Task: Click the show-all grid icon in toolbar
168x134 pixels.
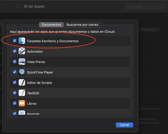Action: (x=18, y=6)
